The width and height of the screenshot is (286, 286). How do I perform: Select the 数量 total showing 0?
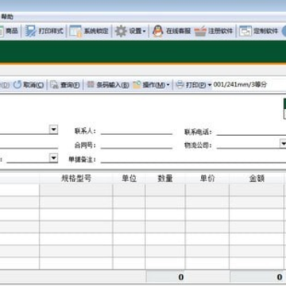165,277
